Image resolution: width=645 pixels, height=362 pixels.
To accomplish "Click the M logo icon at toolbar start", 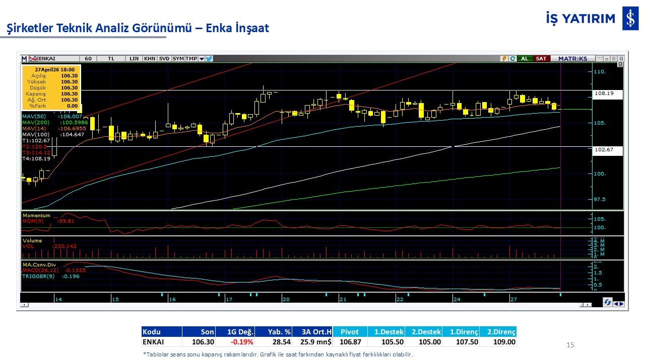I will [x=24, y=59].
